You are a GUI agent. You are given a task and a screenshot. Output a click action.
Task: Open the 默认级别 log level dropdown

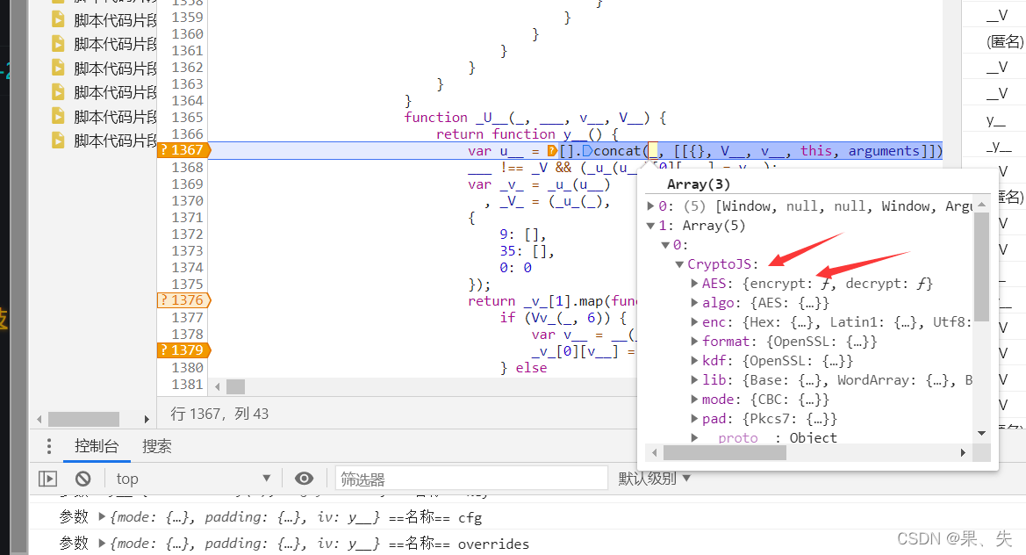[655, 479]
